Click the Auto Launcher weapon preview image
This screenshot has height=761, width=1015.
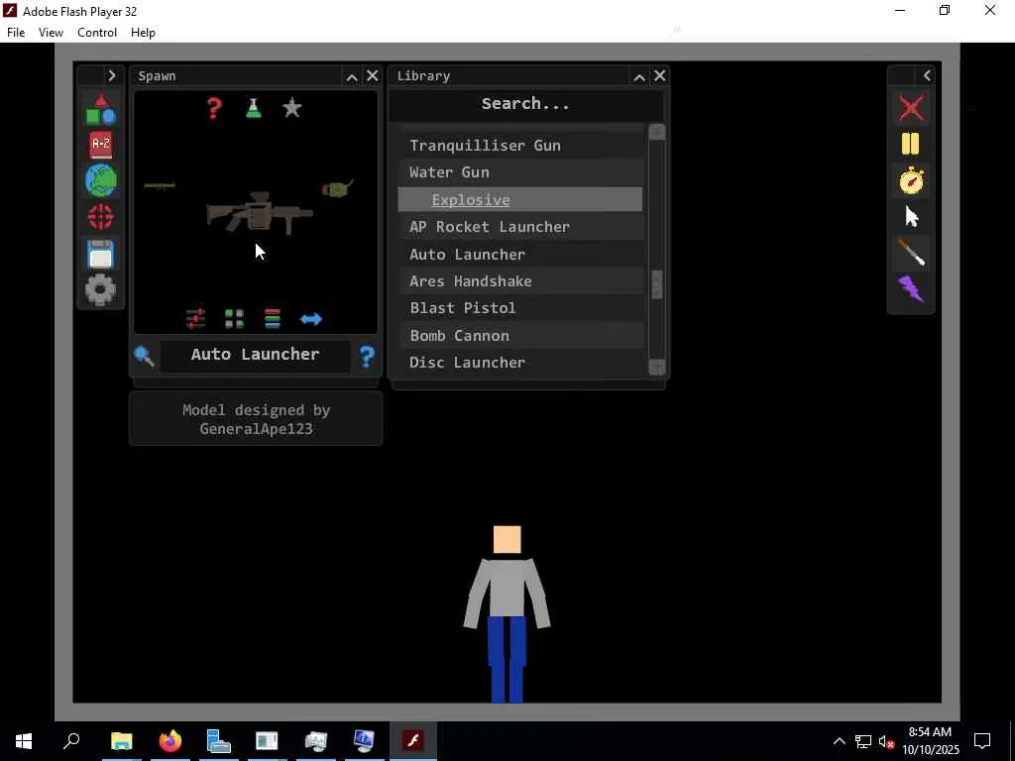coord(260,212)
